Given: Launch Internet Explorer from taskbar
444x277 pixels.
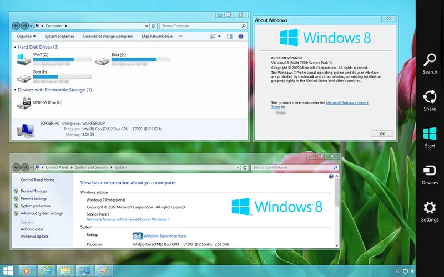Looking at the screenshot, I should [47, 271].
